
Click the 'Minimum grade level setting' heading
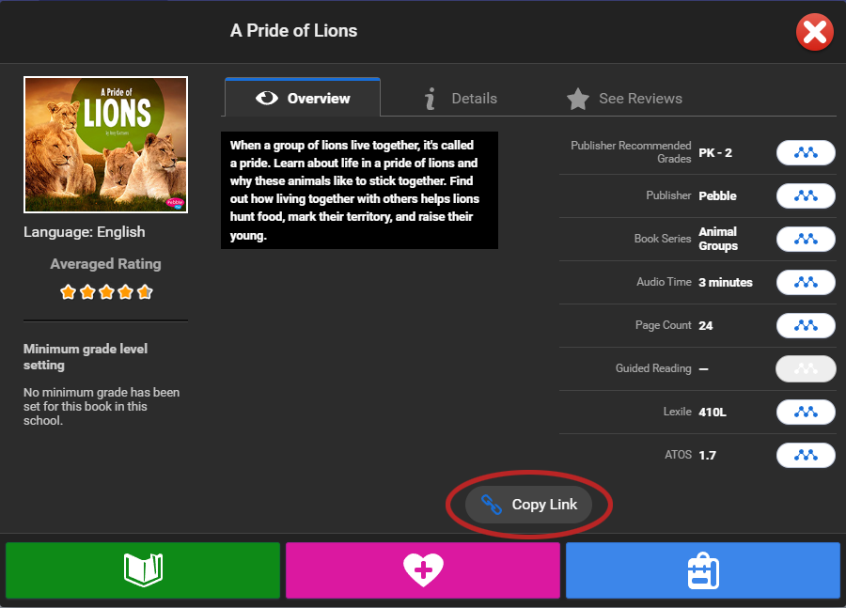tap(86, 356)
